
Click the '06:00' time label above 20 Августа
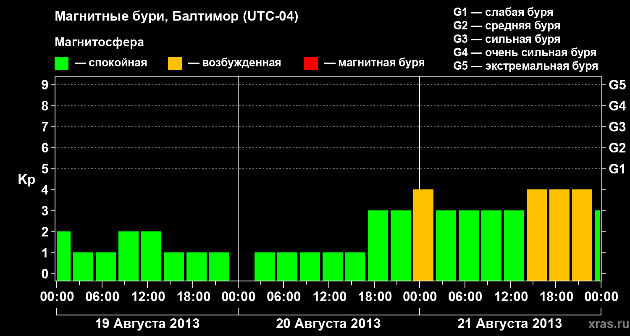point(283,297)
